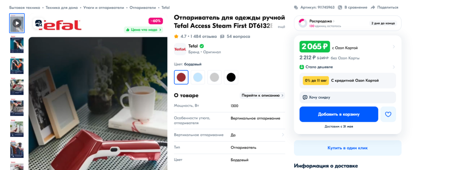
Task: Expand "Стало дешевле" price details arrow
Action: coord(394,67)
